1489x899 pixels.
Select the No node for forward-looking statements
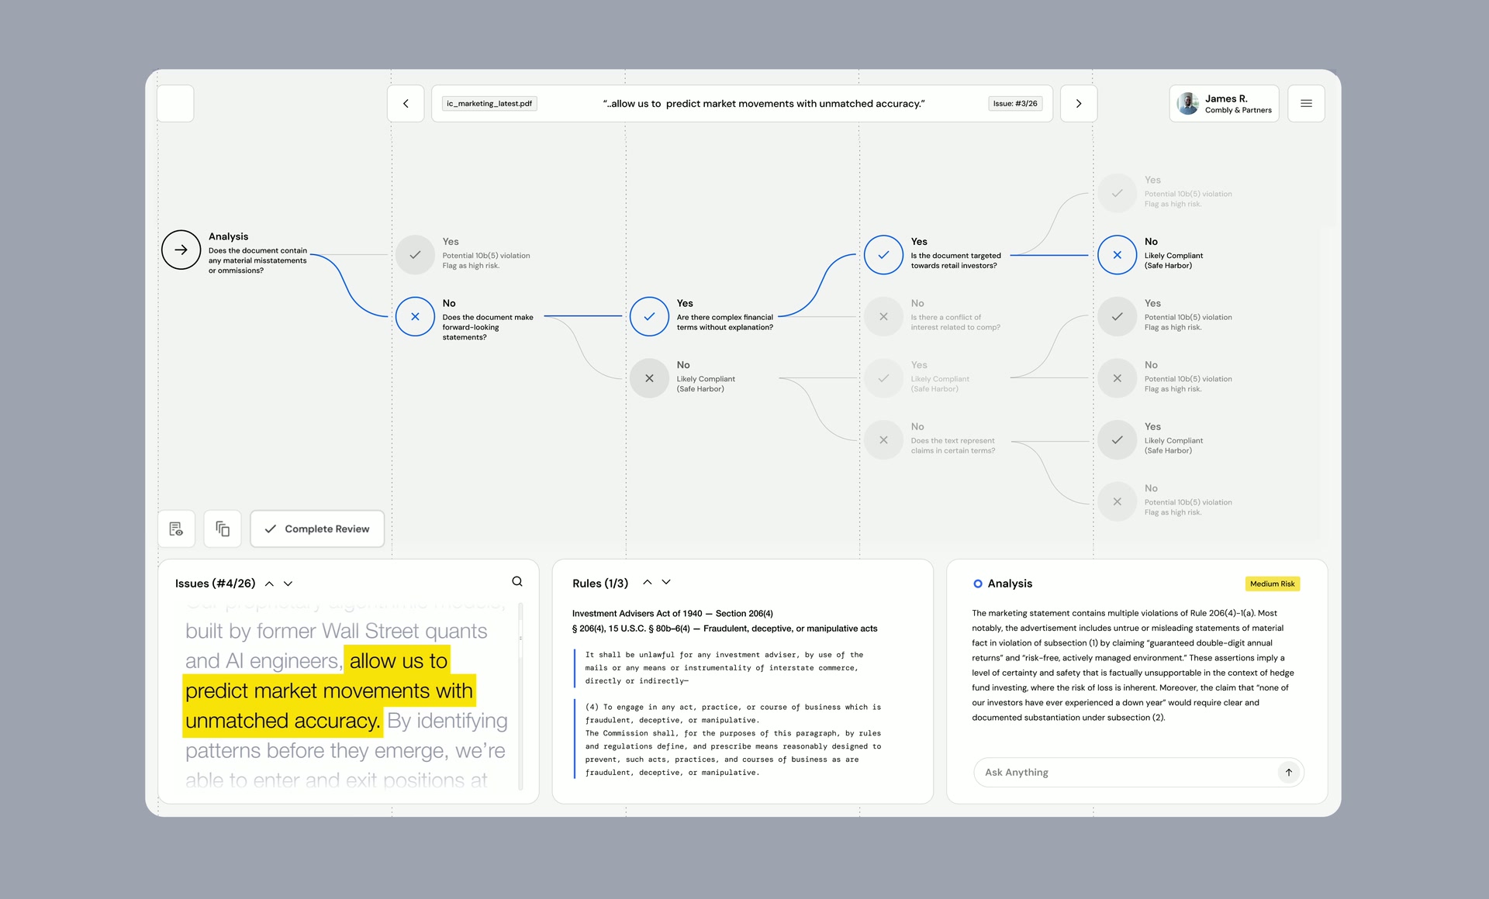(415, 316)
